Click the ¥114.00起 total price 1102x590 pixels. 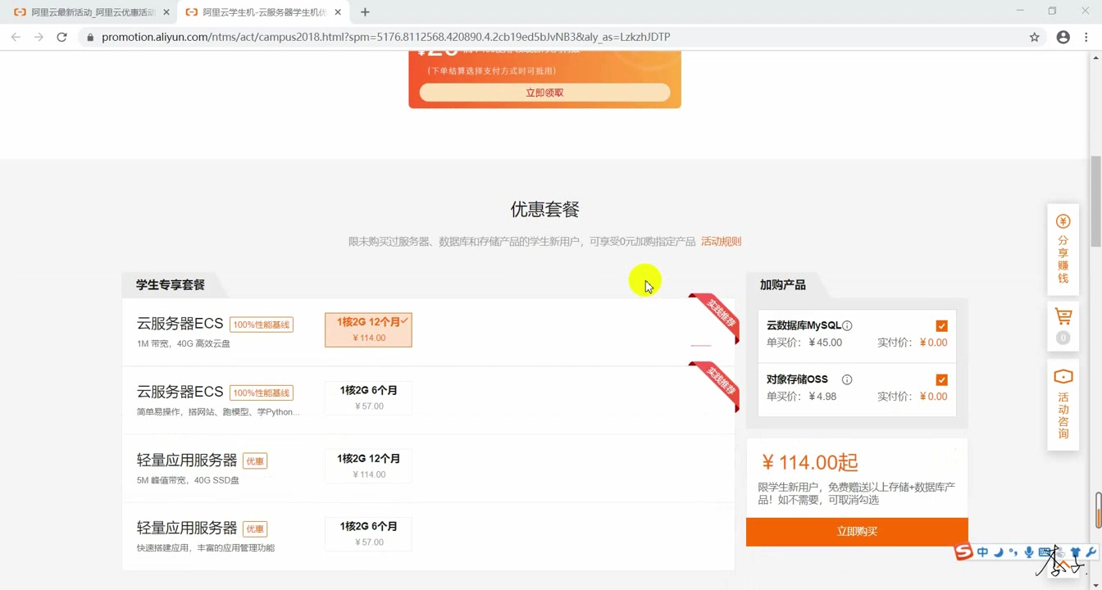click(809, 463)
